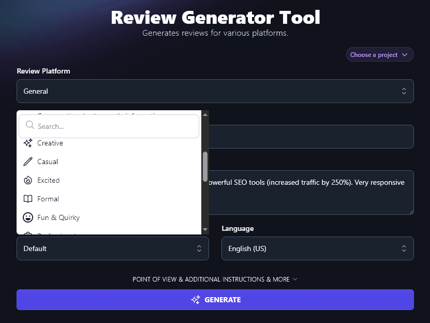Viewport: 430px width, 323px height.
Task: Select the Excited tone from the list
Action: point(48,180)
